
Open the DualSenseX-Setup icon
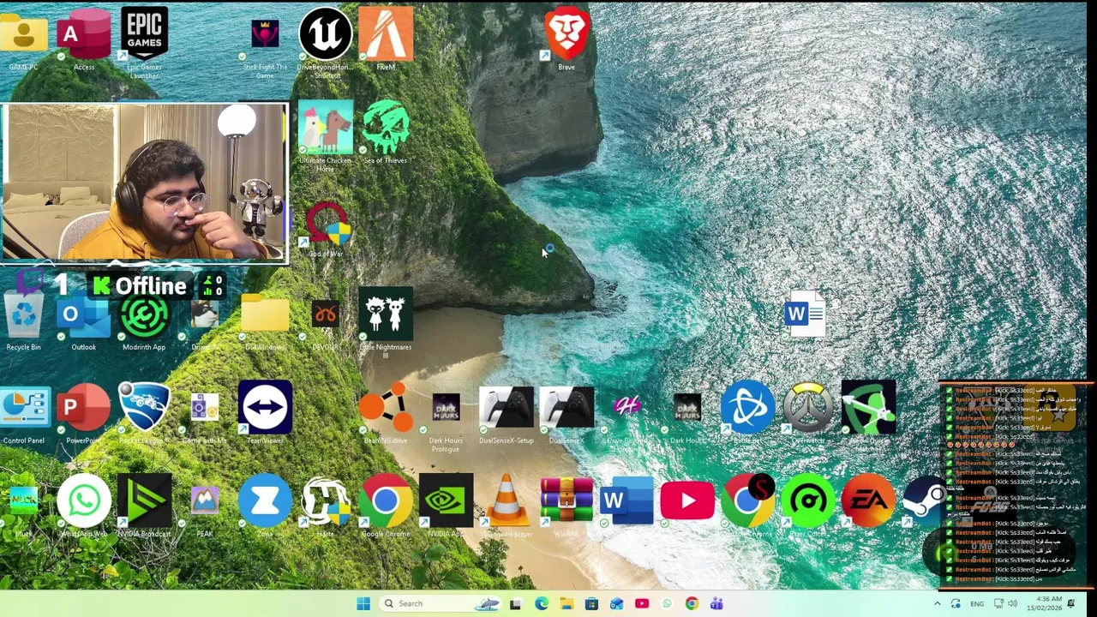tap(507, 409)
